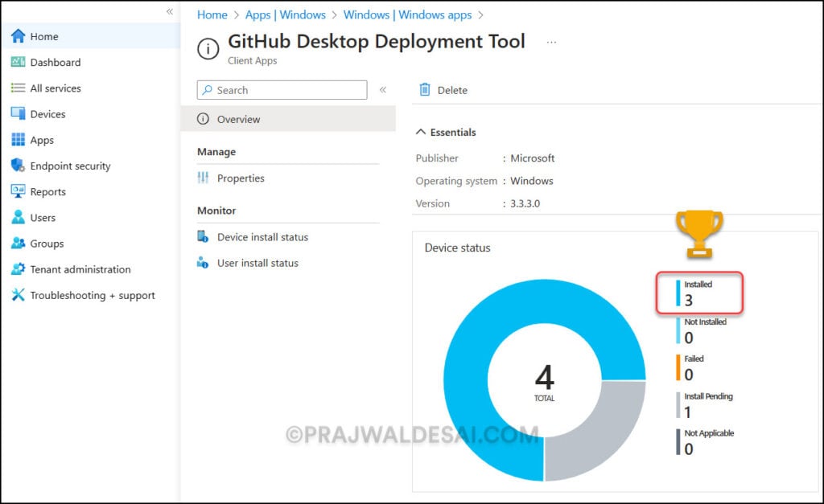Open Endpoint security shield icon

[x=18, y=166]
